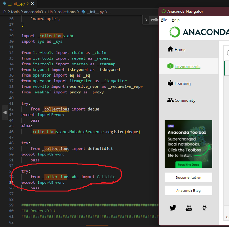Click 'namedtuple' string on line 26
This screenshot has width=229, height=227.
pyautogui.click(x=44, y=19)
